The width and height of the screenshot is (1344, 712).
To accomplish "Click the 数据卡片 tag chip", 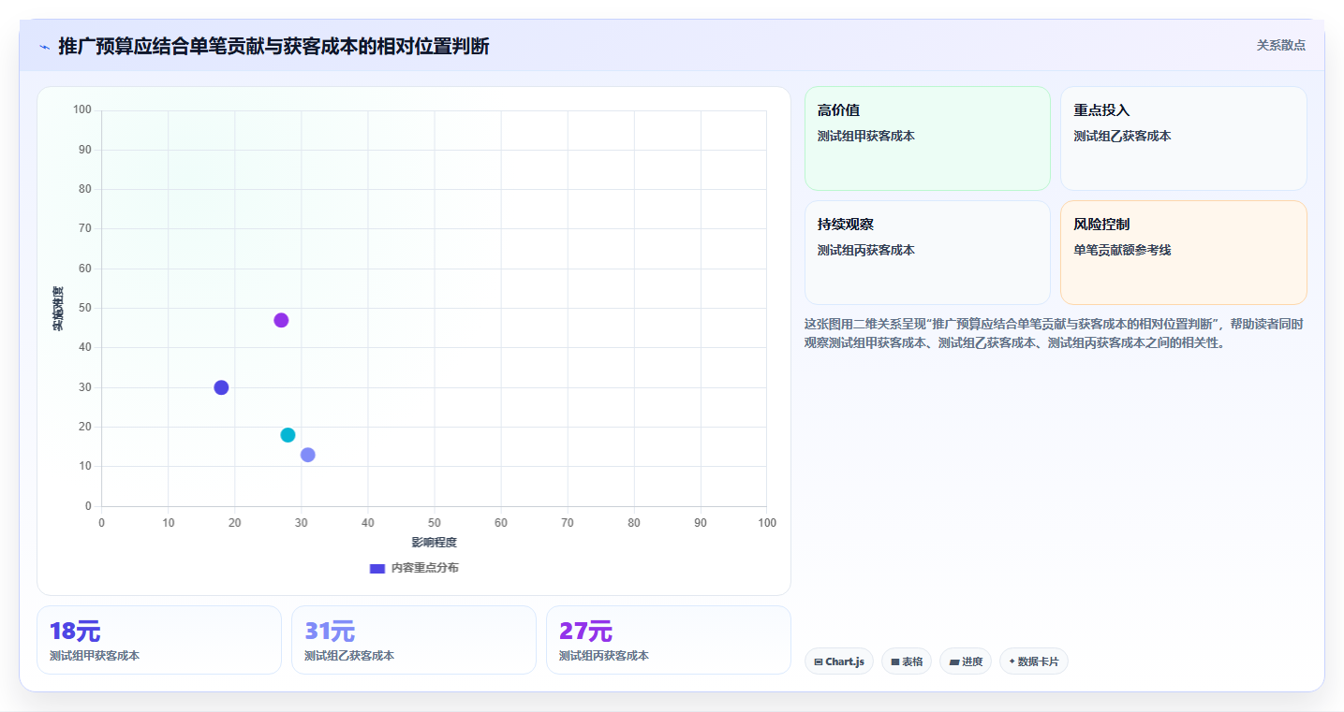I will tap(1034, 661).
